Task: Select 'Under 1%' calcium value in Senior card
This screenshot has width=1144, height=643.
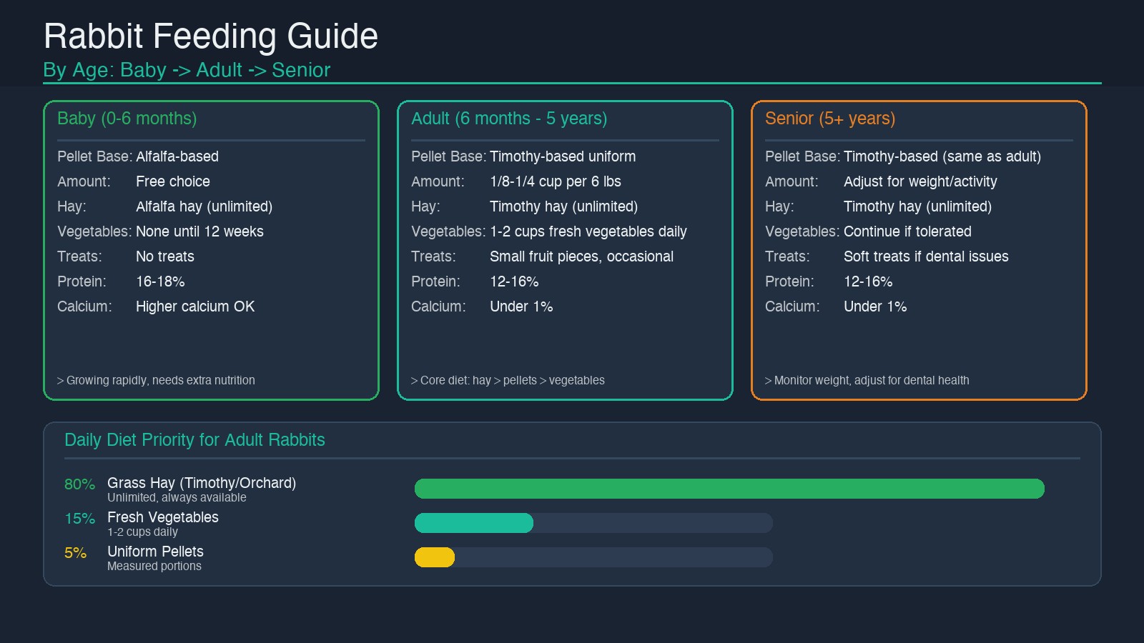Action: click(875, 306)
